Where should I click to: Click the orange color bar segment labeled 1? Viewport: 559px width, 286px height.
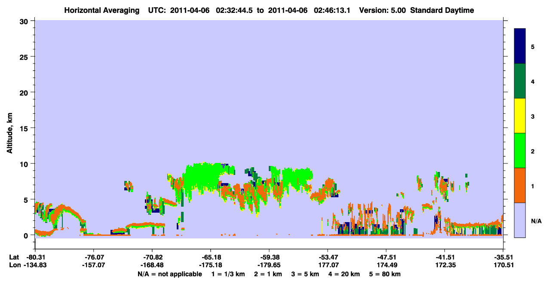(520, 185)
